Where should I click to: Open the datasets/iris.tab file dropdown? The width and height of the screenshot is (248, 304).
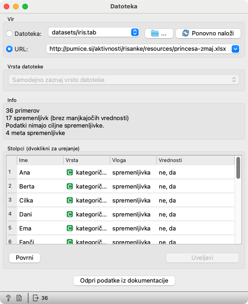tap(94, 33)
